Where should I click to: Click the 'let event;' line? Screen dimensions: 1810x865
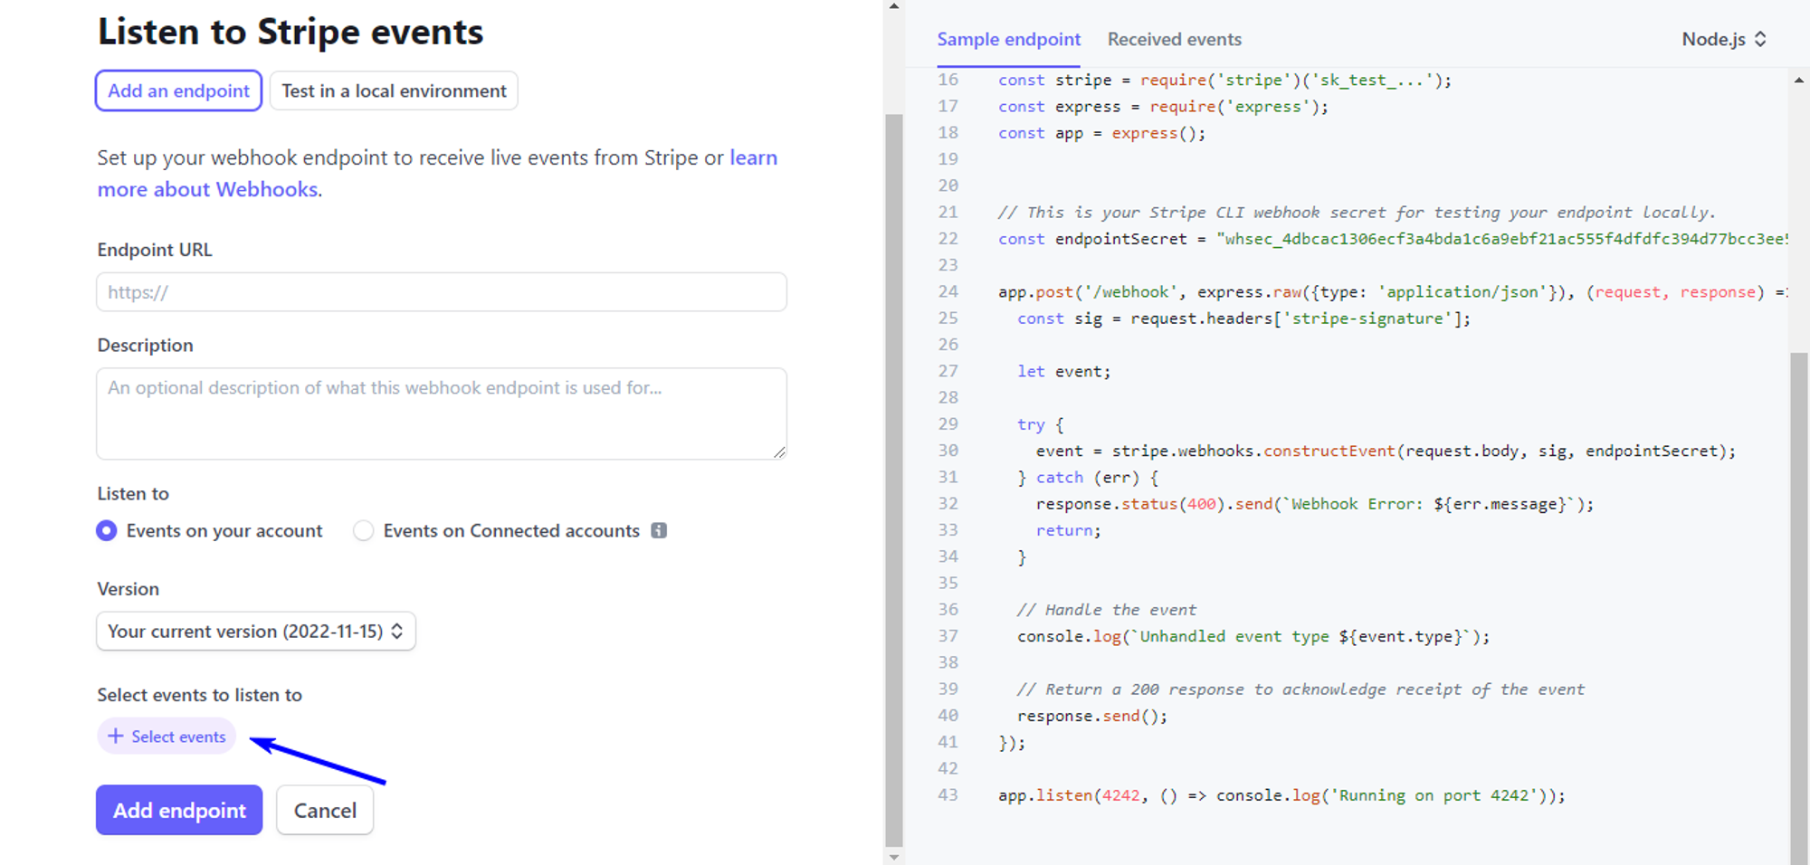[x=1063, y=371]
